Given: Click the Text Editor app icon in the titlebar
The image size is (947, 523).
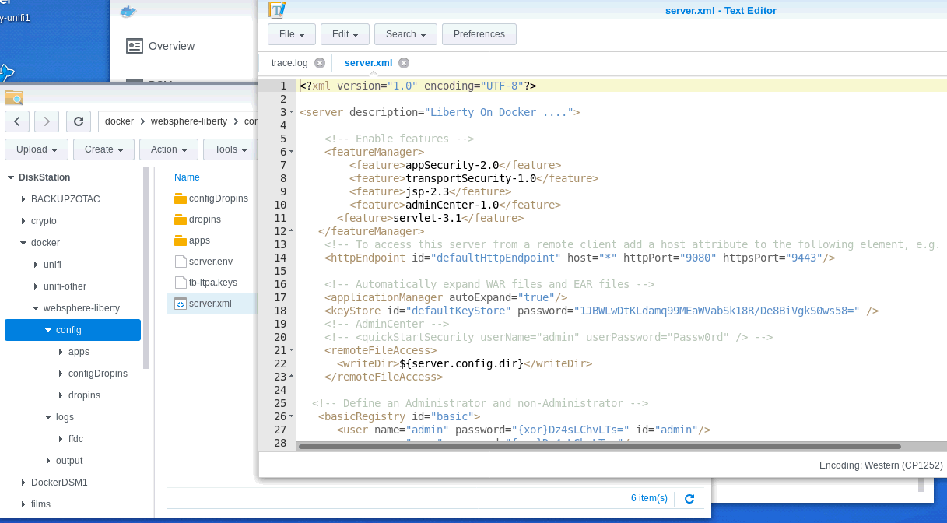Looking at the screenshot, I should [277, 10].
